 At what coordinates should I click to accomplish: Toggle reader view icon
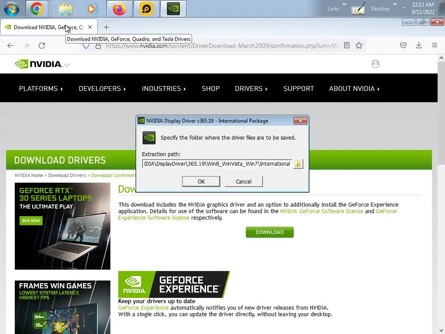click(x=347, y=45)
